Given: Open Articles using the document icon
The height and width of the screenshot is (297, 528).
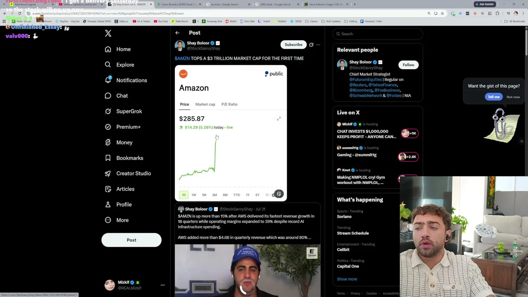Looking at the screenshot, I should coord(108,189).
